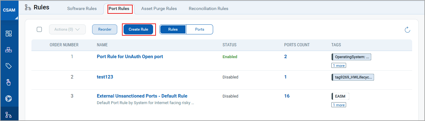Image resolution: width=425 pixels, height=121 pixels.
Task: Go to Asset Purge Rules tab
Action: (x=159, y=9)
